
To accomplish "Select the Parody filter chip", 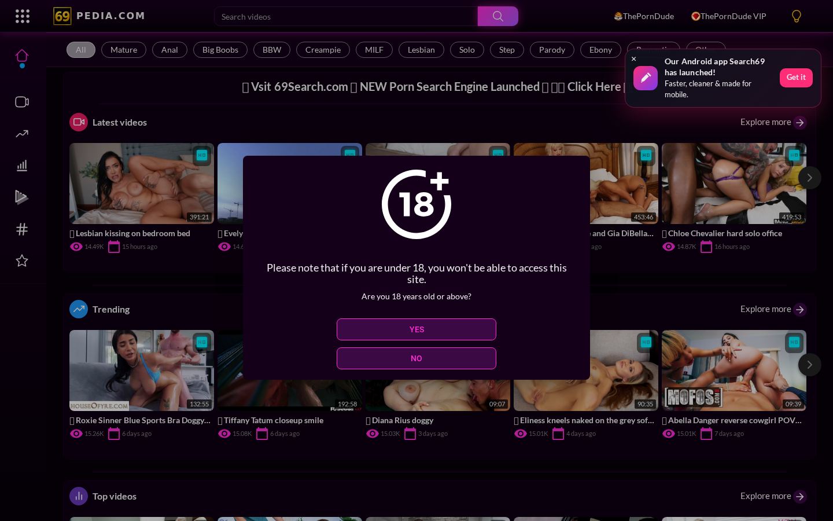I will (x=552, y=50).
